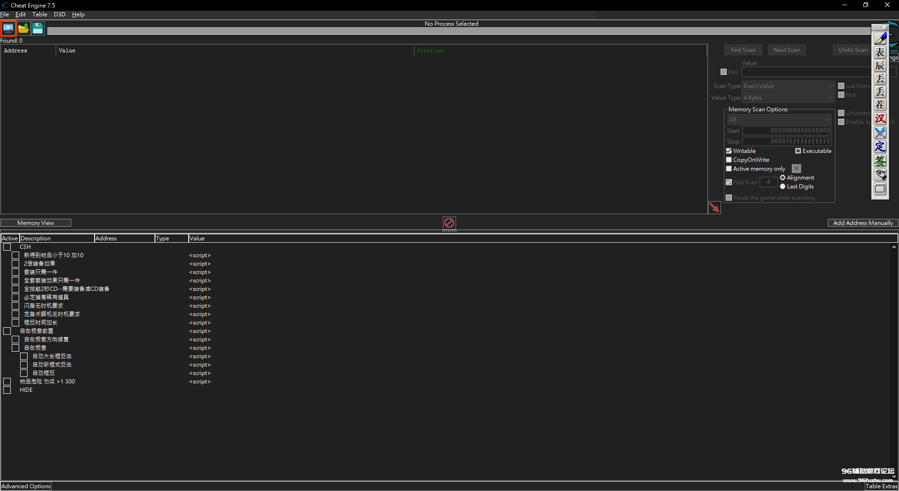Open the Table menu

(x=39, y=14)
